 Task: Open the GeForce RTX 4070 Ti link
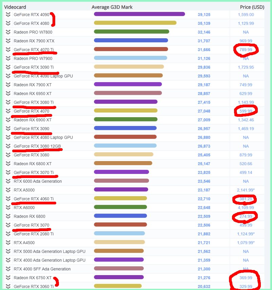pyautogui.click(x=34, y=49)
